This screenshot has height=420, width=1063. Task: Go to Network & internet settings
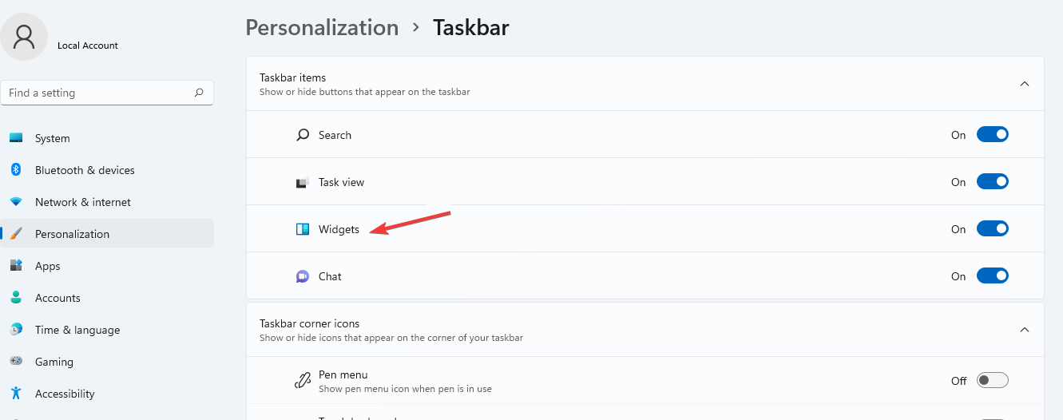pos(82,202)
